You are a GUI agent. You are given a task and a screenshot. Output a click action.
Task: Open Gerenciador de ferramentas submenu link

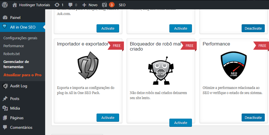(x=16, y=64)
